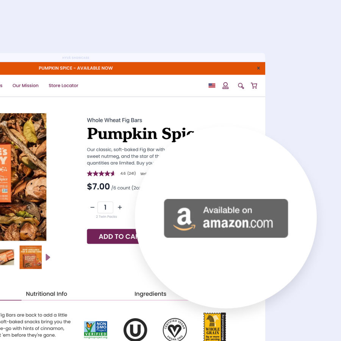Select the US flag country selector
Screen dimensions: 341x341
[212, 86]
